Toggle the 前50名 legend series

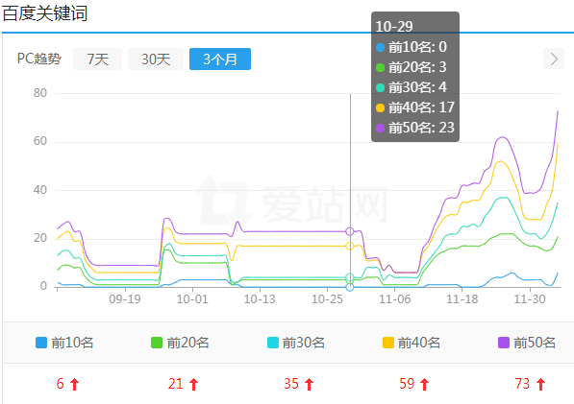pos(527,343)
